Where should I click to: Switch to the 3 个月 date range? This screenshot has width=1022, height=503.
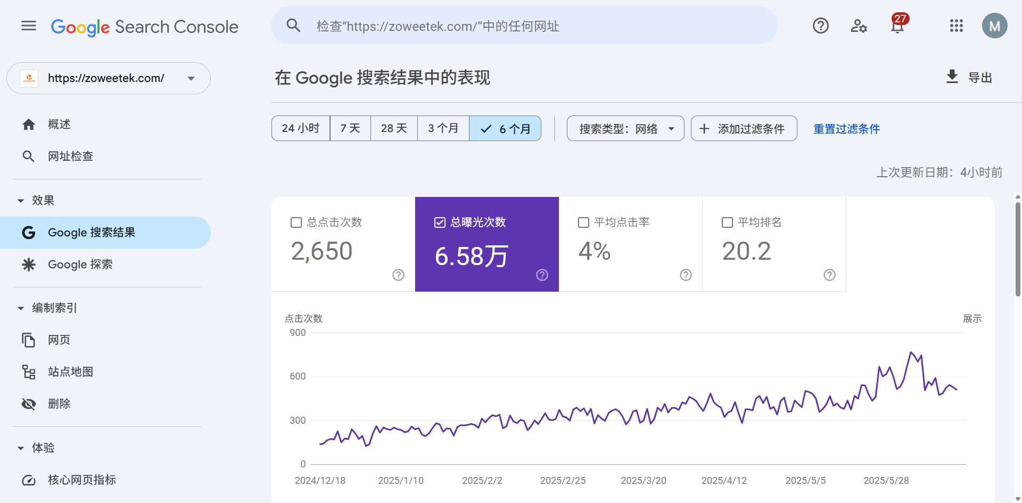click(443, 128)
